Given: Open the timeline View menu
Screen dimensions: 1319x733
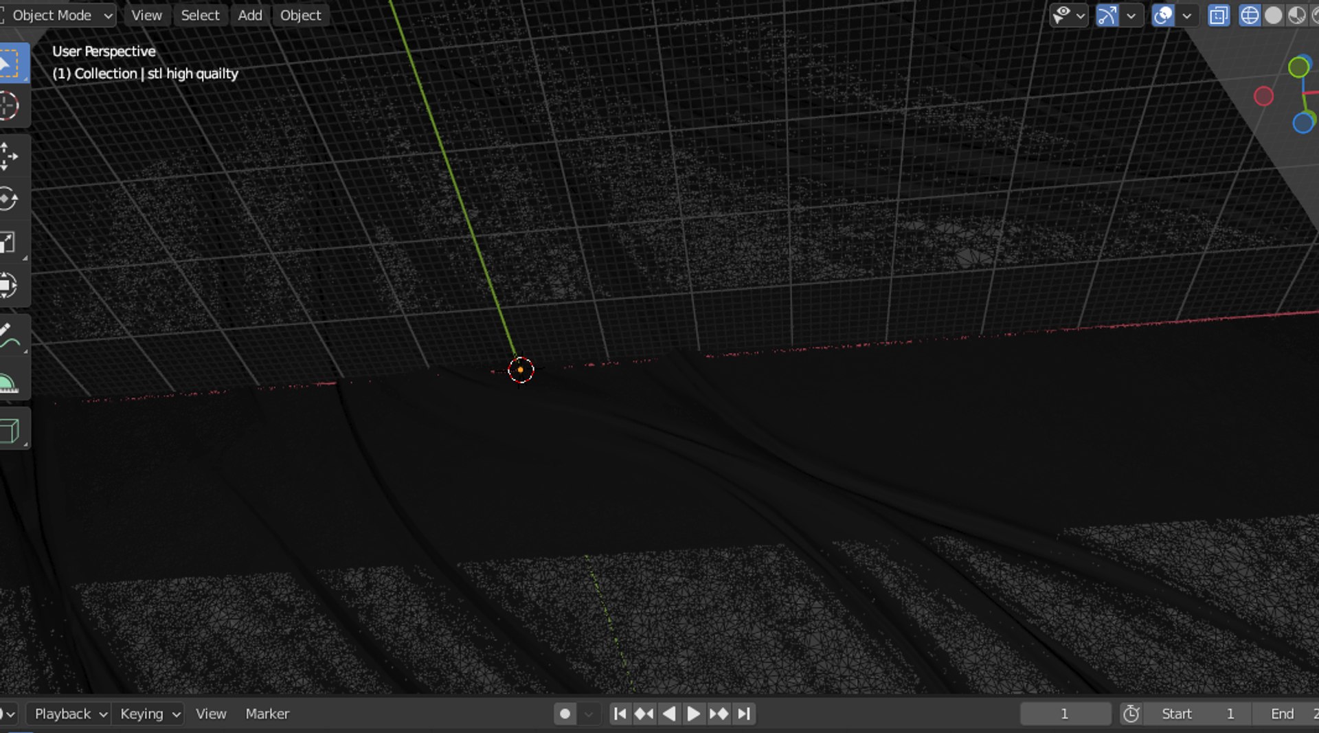Looking at the screenshot, I should [210, 714].
